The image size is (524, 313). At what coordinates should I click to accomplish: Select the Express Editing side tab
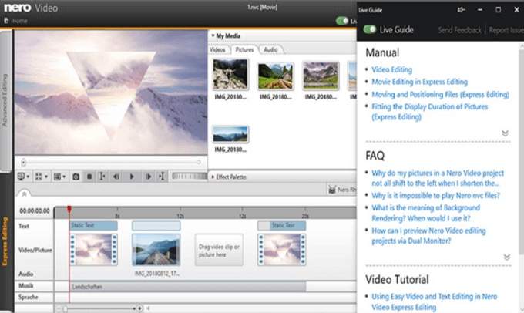(x=5, y=241)
